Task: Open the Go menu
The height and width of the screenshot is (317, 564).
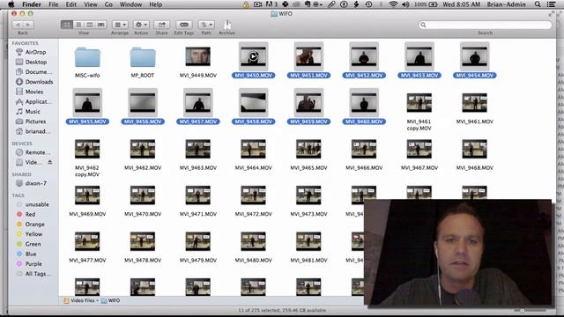Action: click(x=108, y=4)
